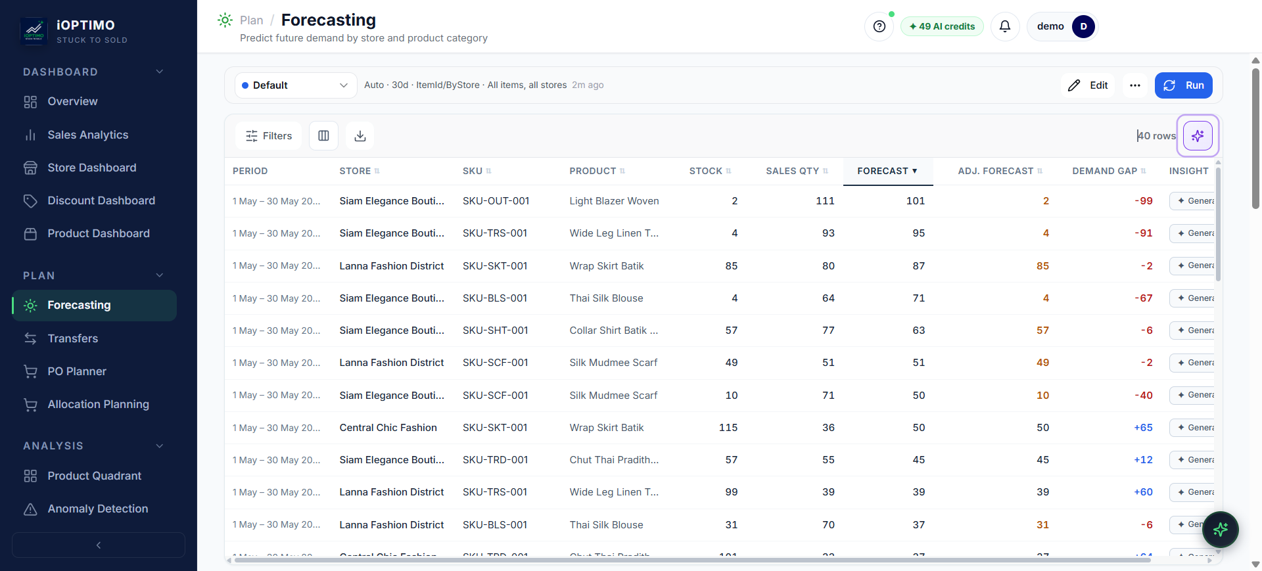Collapse the Analysis sidebar section
The height and width of the screenshot is (571, 1262).
click(x=160, y=445)
